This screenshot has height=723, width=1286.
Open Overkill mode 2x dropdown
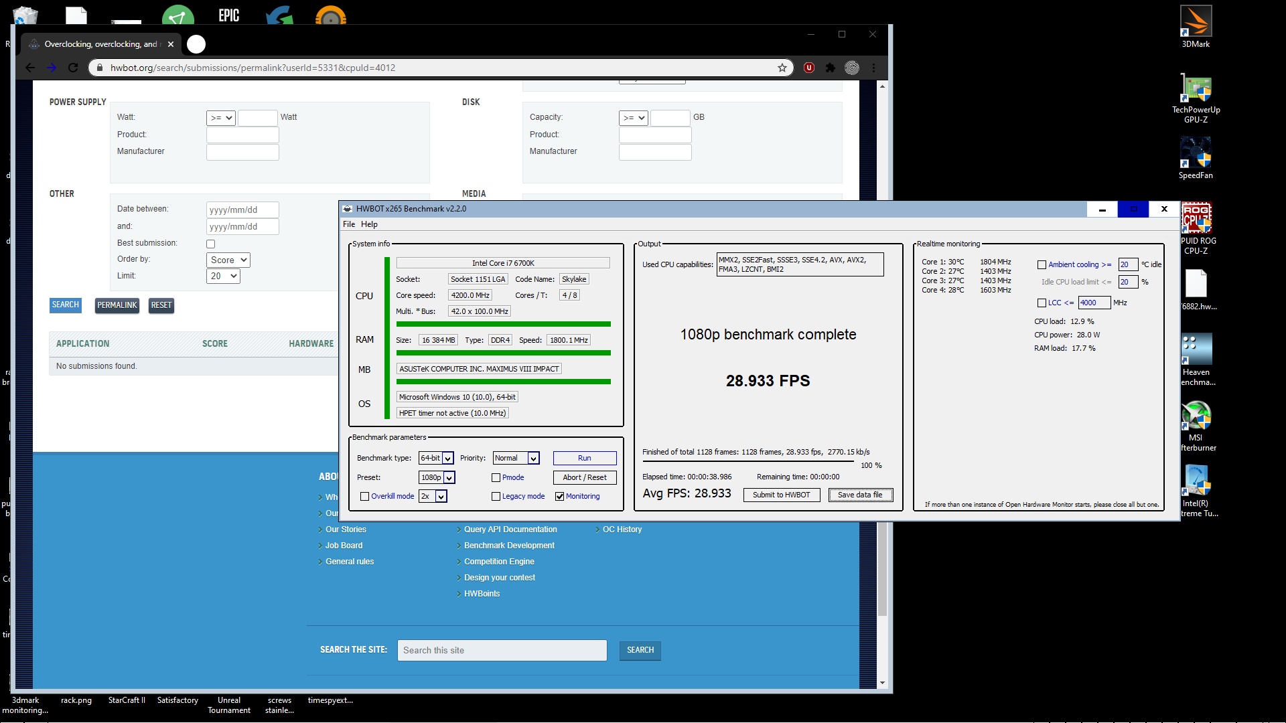pos(433,496)
